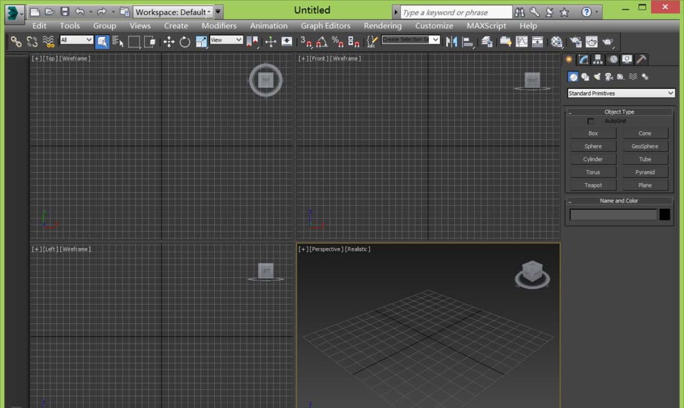Open the Modifiers menu
This screenshot has height=408, width=684.
click(x=219, y=26)
